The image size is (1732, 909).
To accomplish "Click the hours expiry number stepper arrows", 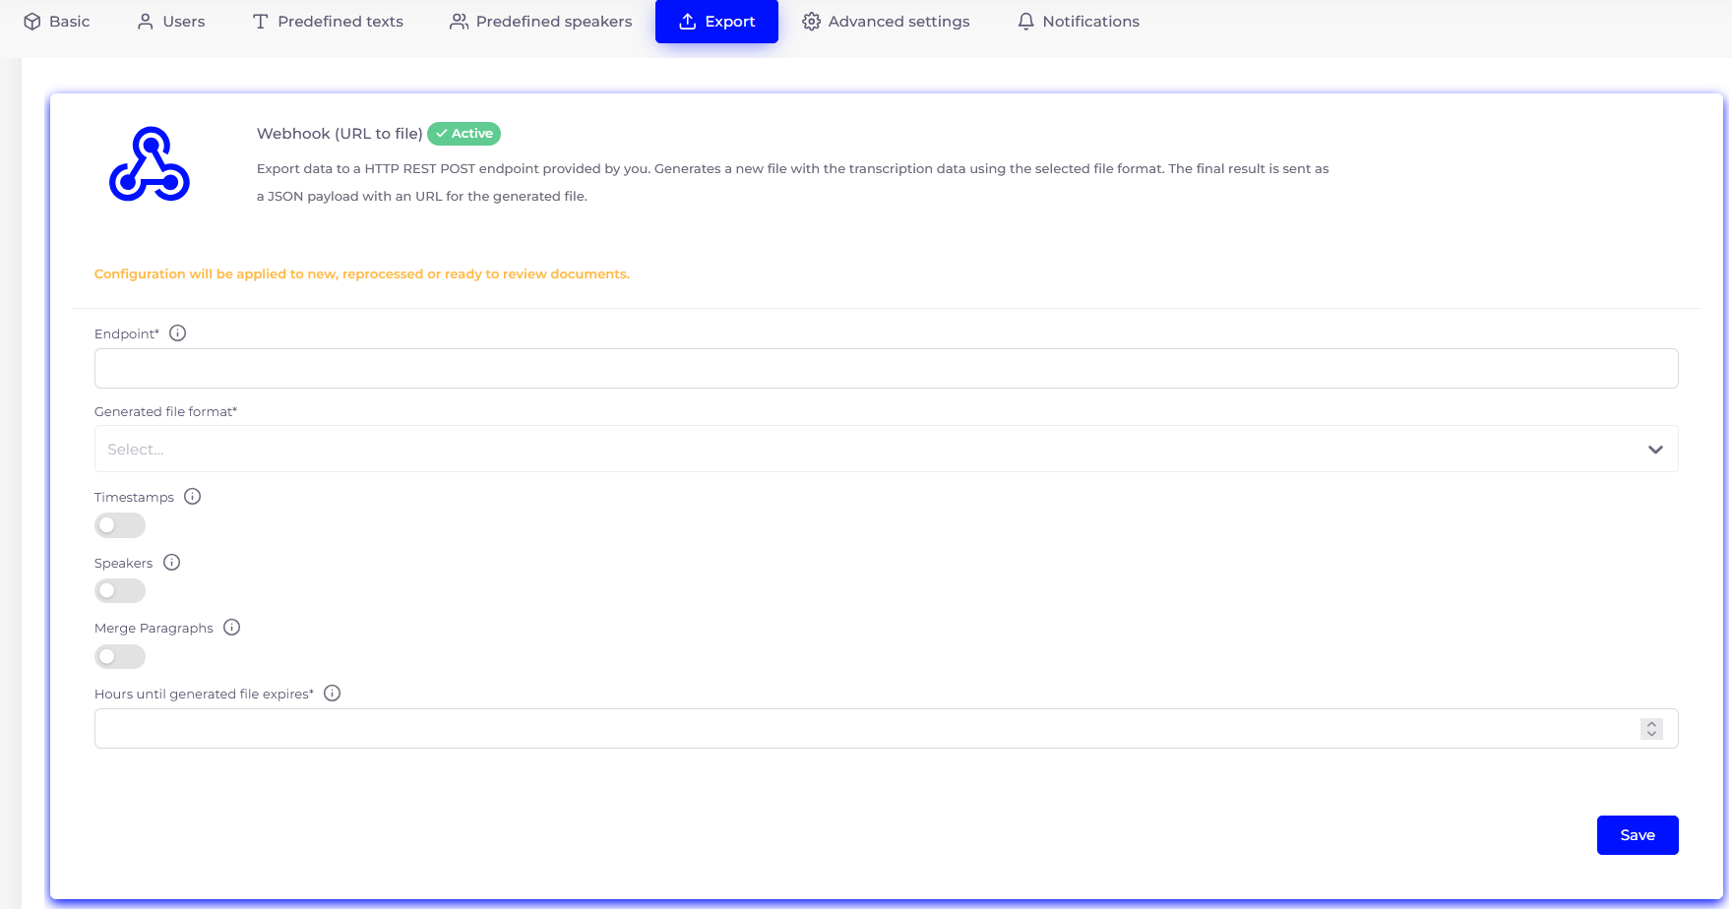I will pos(1651,729).
